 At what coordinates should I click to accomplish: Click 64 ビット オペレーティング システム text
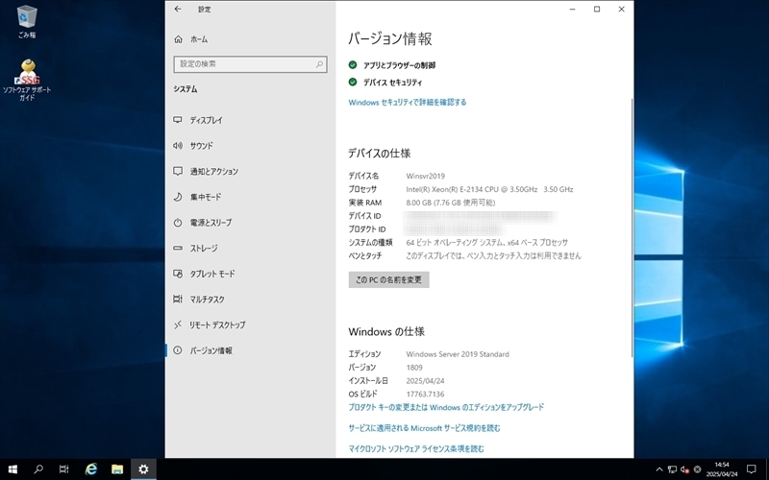486,243
